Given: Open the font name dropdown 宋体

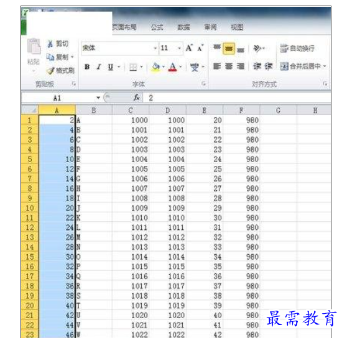Looking at the screenshot, I should pyautogui.click(x=155, y=48).
